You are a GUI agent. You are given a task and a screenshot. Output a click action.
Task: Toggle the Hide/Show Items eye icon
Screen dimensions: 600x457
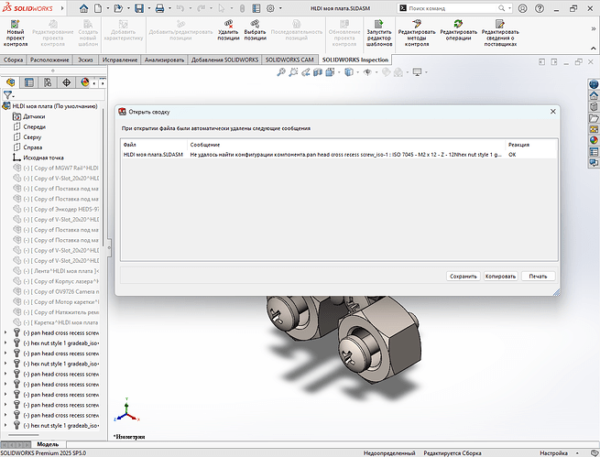(367, 72)
